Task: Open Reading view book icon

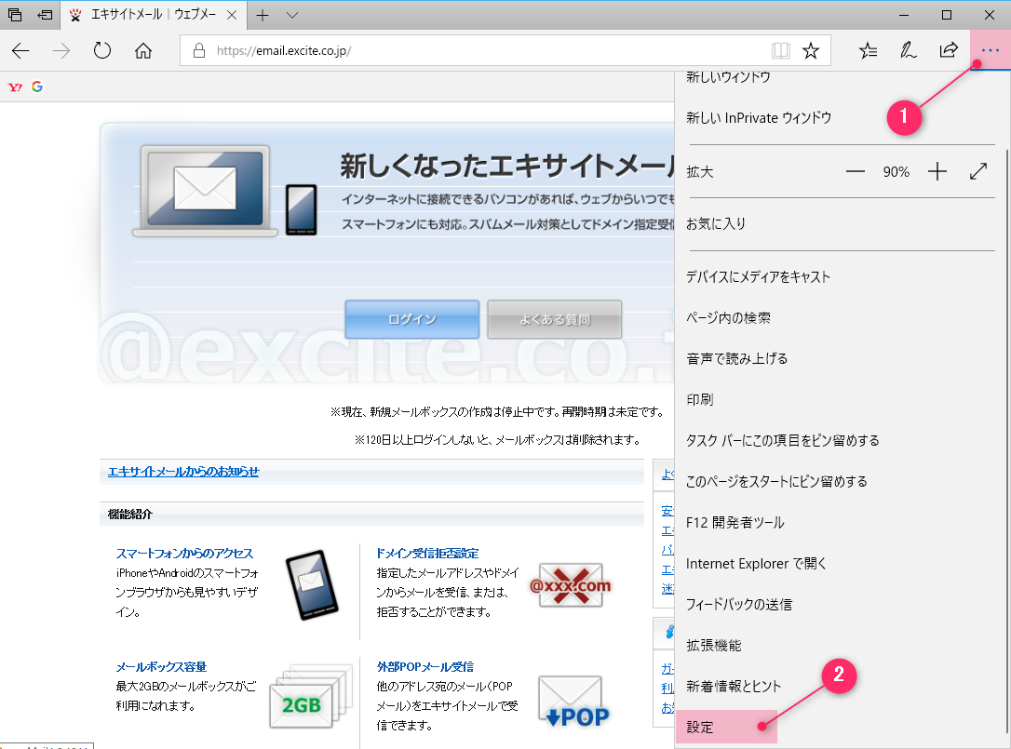Action: coord(780,50)
